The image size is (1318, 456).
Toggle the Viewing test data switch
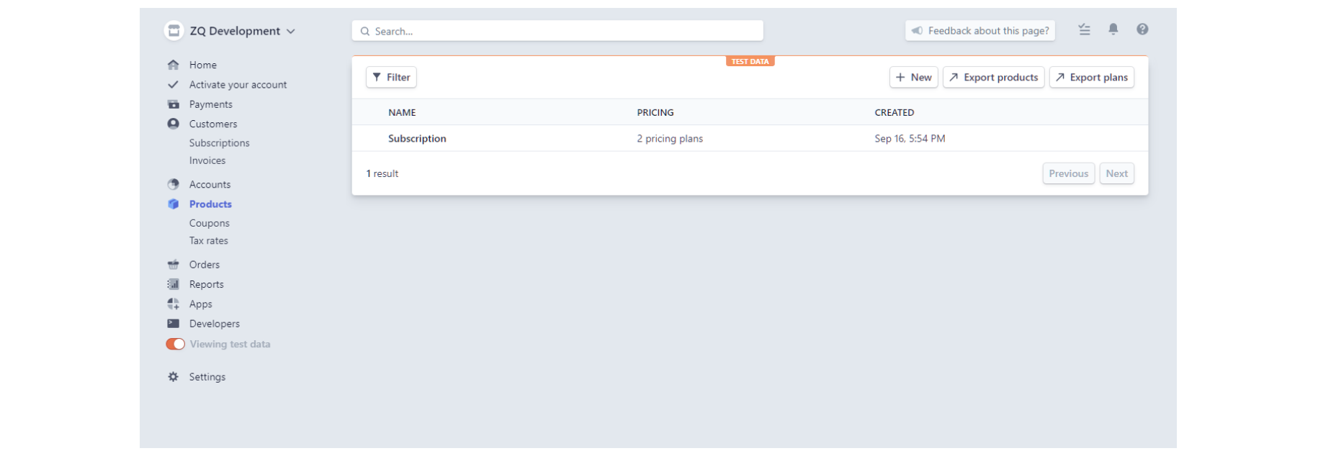tap(175, 345)
